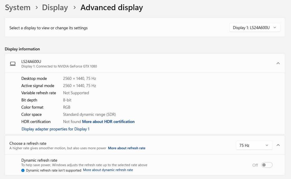
Task: Click the More about refresh rate link
Action: [x=127, y=148]
